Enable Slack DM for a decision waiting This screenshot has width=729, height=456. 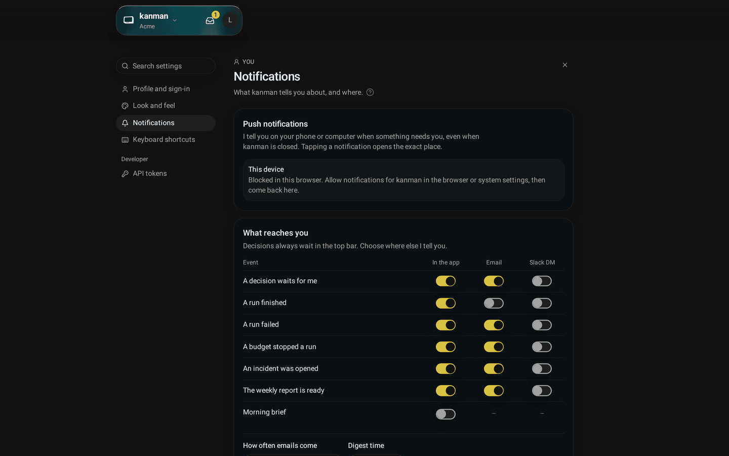click(542, 281)
